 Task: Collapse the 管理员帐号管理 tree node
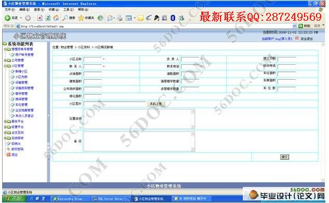(5, 49)
